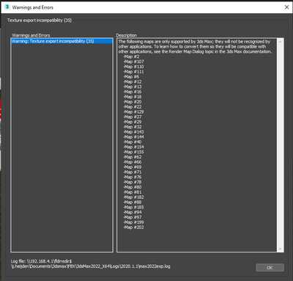Click the Map #107 entry
This screenshot has height=281, width=293.
click(133, 62)
